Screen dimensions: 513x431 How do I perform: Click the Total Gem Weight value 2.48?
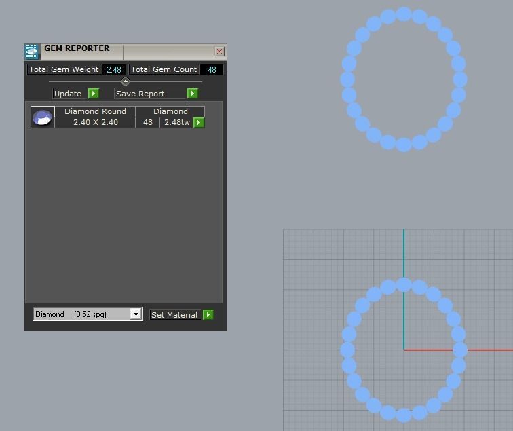coord(114,70)
